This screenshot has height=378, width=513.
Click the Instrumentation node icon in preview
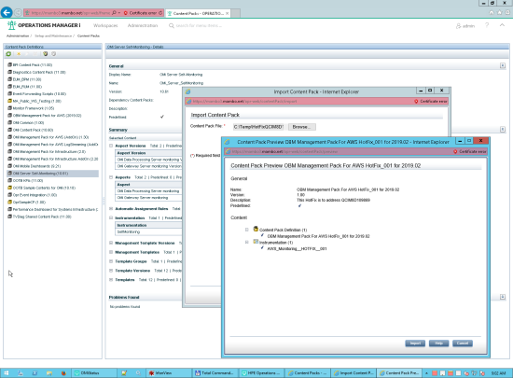click(256, 242)
